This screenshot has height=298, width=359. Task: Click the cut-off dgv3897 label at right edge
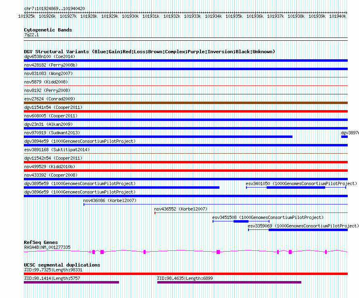(350, 133)
